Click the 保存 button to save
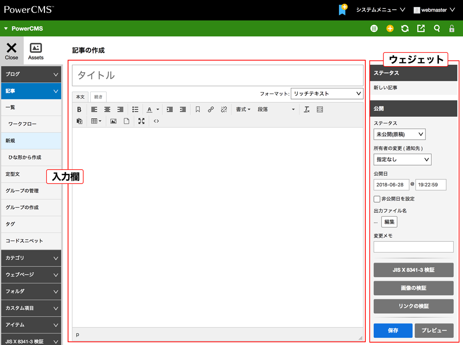Viewport: 463px width, 345px height. click(392, 331)
